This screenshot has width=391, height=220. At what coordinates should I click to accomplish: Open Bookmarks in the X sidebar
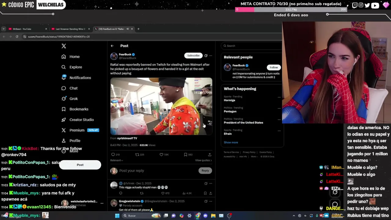coord(75,109)
